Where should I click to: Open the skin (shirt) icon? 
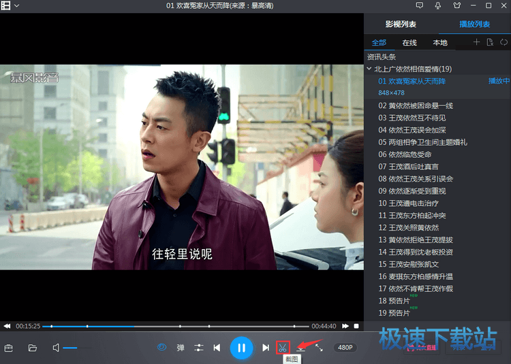(x=457, y=5)
